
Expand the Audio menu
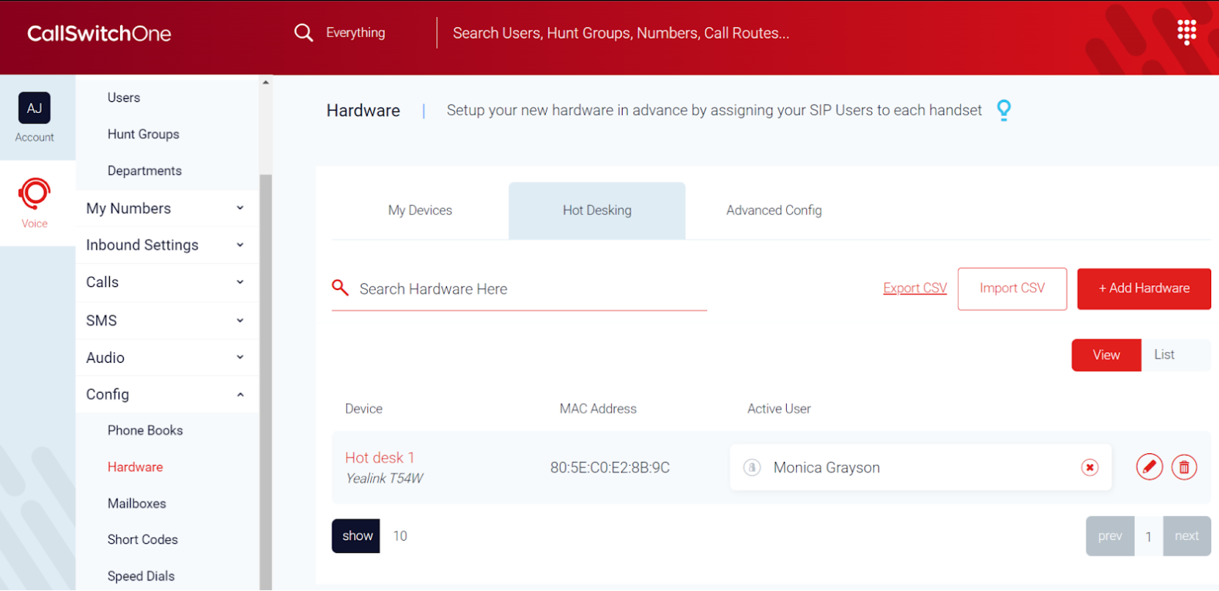tap(167, 357)
